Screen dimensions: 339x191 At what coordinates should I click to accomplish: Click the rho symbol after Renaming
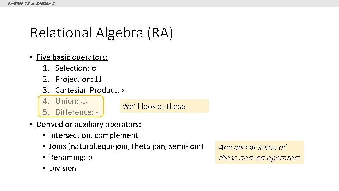point(90,157)
